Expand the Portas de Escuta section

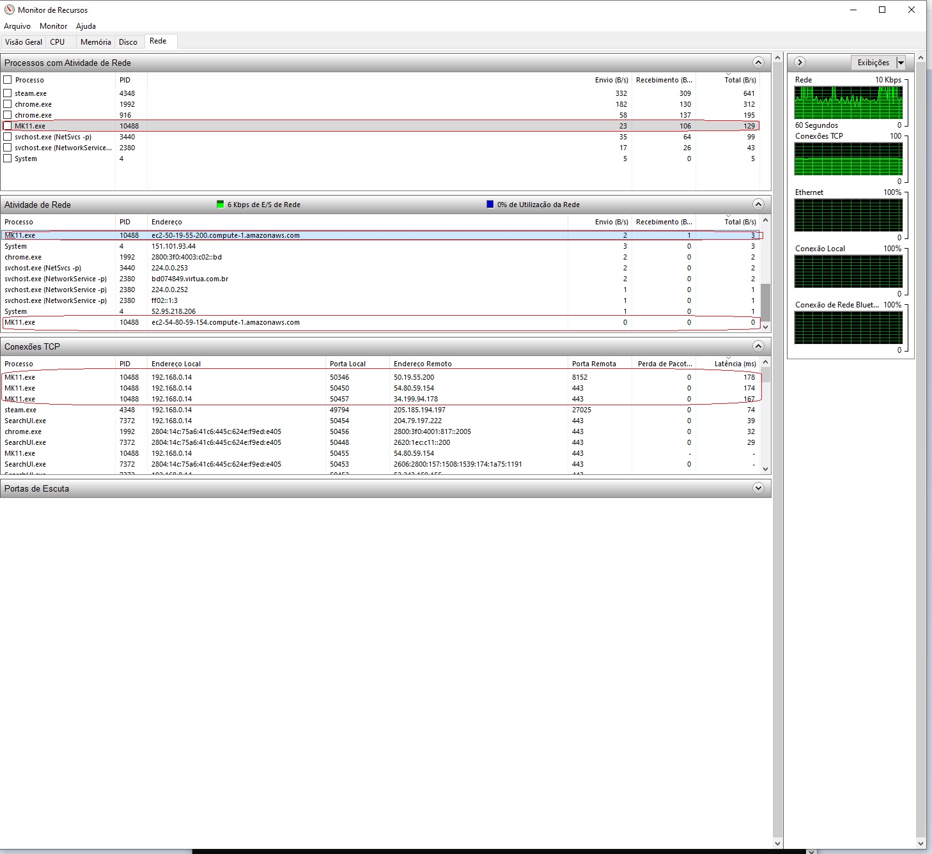[x=758, y=488]
